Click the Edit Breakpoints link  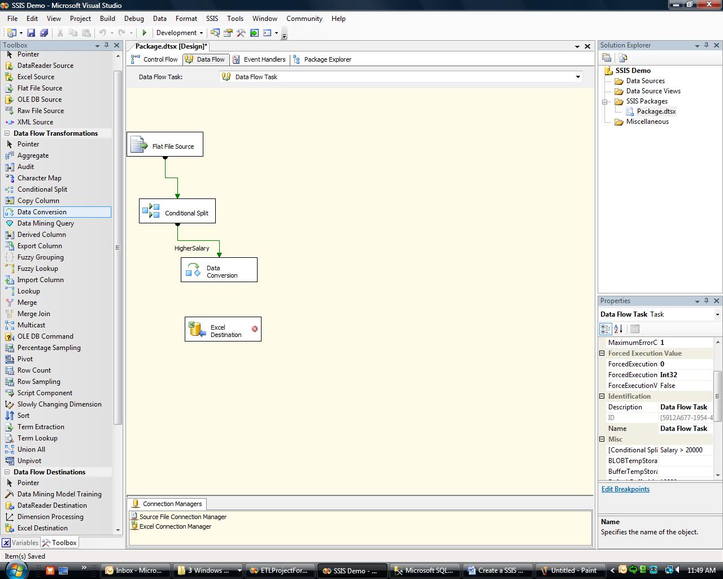(625, 489)
